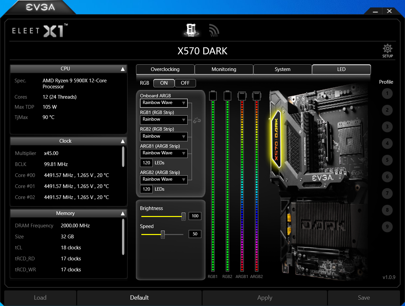Select profile slot 1
This screenshot has height=306, width=405.
tap(387, 93)
